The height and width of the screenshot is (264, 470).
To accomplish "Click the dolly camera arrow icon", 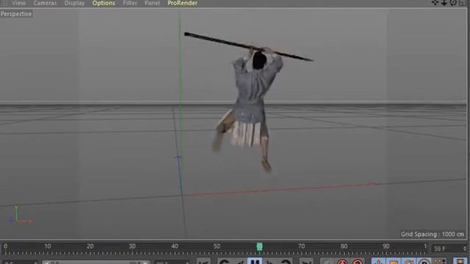I will pyautogui.click(x=444, y=3).
